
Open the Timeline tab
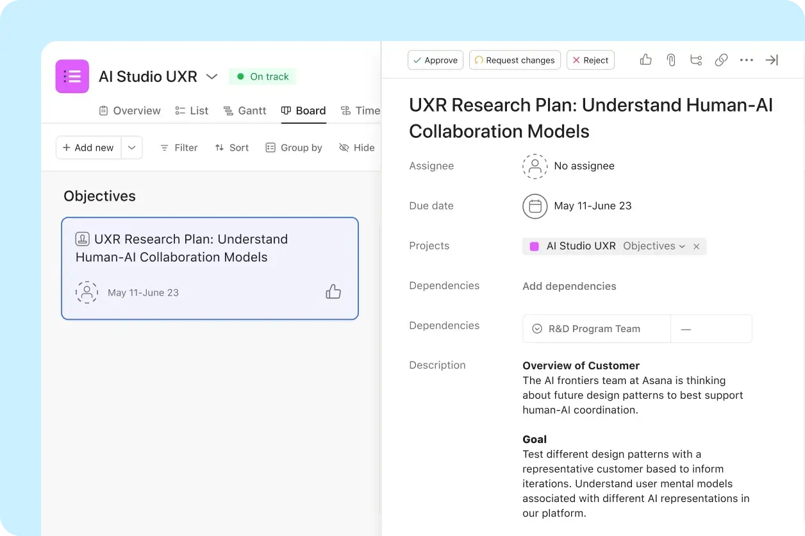click(360, 111)
